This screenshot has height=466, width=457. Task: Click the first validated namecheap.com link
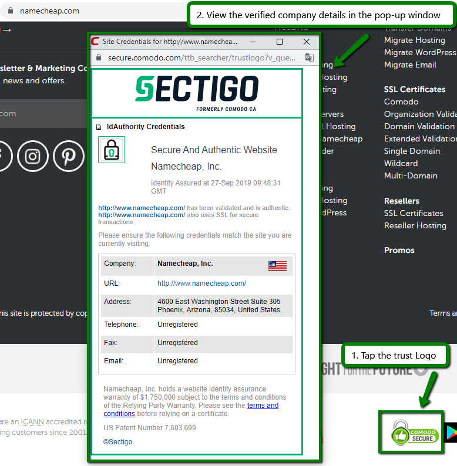click(x=142, y=208)
